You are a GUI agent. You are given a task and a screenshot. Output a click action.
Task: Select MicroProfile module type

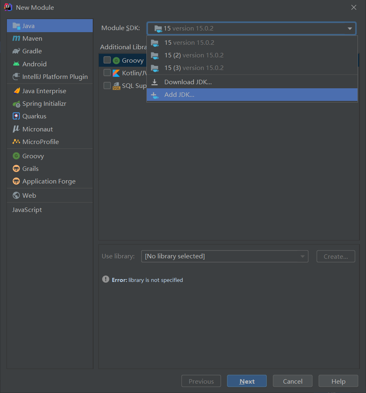(x=50, y=142)
